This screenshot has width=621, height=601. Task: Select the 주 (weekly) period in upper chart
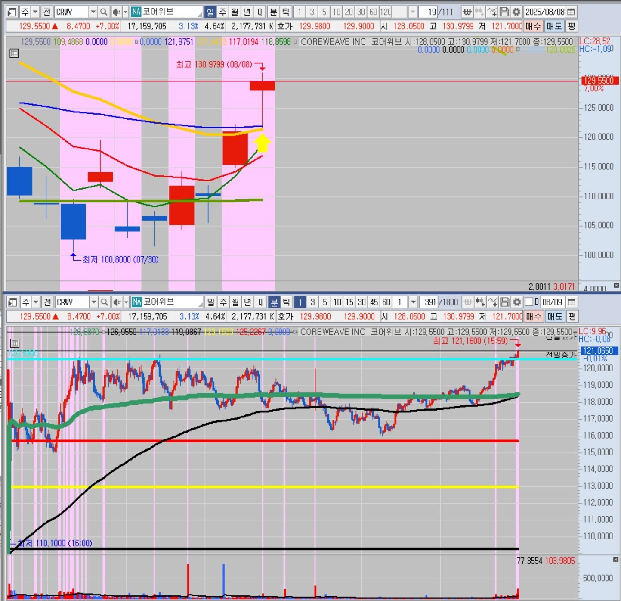click(222, 12)
